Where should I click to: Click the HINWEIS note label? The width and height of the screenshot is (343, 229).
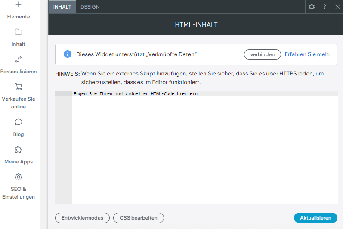click(x=68, y=74)
